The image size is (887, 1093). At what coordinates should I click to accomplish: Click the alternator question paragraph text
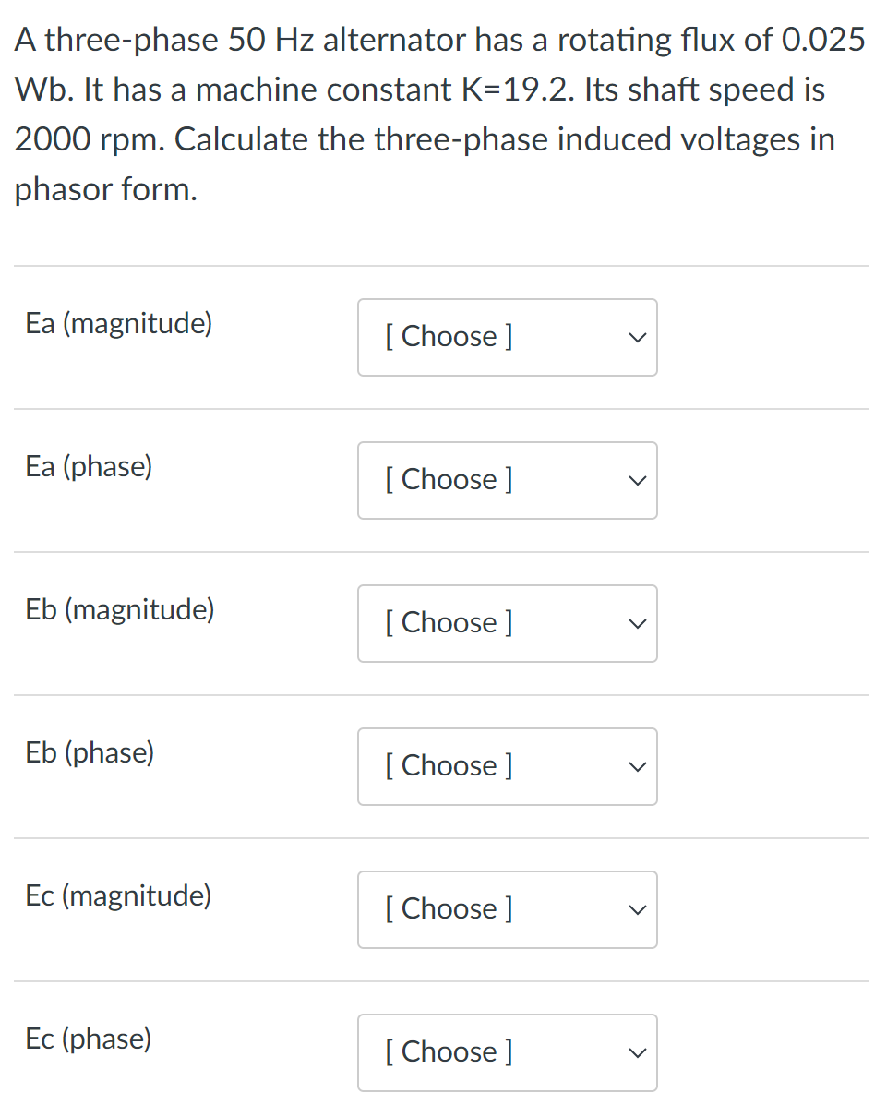[440, 90]
